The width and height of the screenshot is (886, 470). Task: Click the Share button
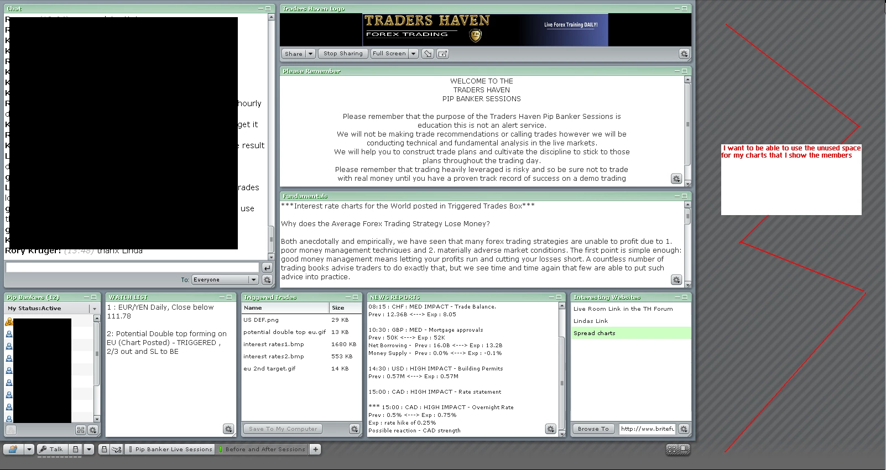[293, 54]
